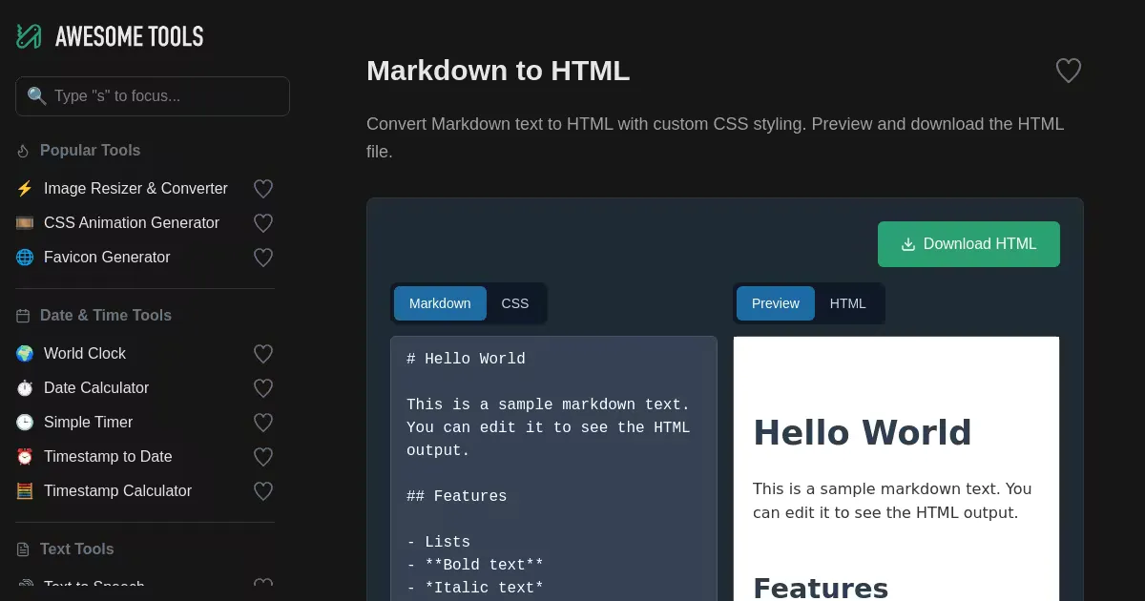Toggle favorite heart for Image Resizer & Converter
The image size is (1145, 601).
click(263, 189)
